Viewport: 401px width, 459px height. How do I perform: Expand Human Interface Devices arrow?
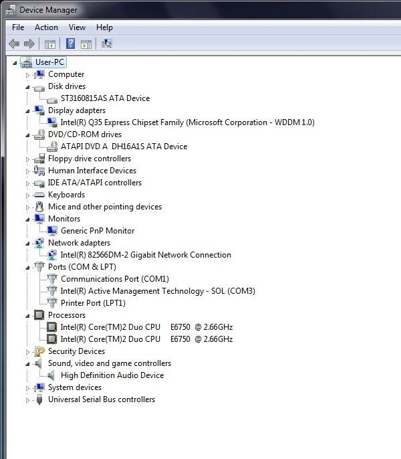(x=27, y=171)
